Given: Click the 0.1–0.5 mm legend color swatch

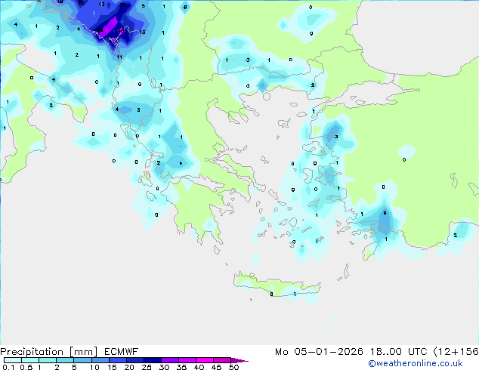Looking at the screenshot, I should [x=13, y=360].
